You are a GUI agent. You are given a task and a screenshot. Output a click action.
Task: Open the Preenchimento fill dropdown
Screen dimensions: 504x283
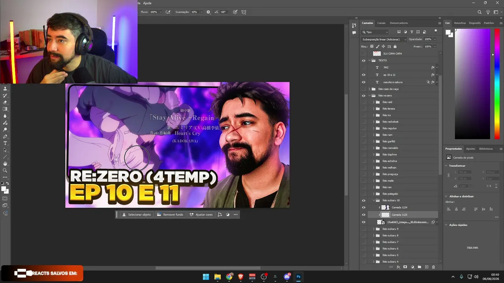coord(435,46)
